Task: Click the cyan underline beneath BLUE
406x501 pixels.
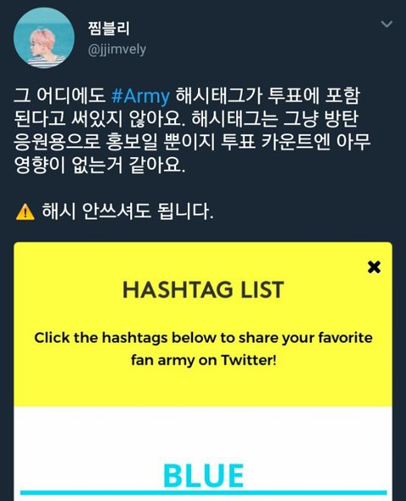Action: (x=204, y=493)
